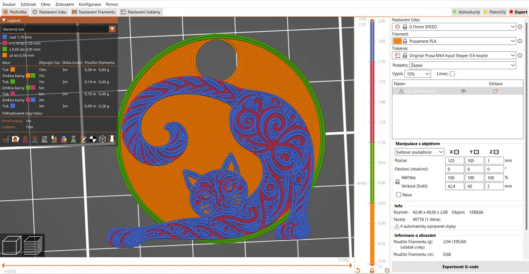Collapse the Legend panel
Viewport: 529px width, 274px height.
coord(4,20)
